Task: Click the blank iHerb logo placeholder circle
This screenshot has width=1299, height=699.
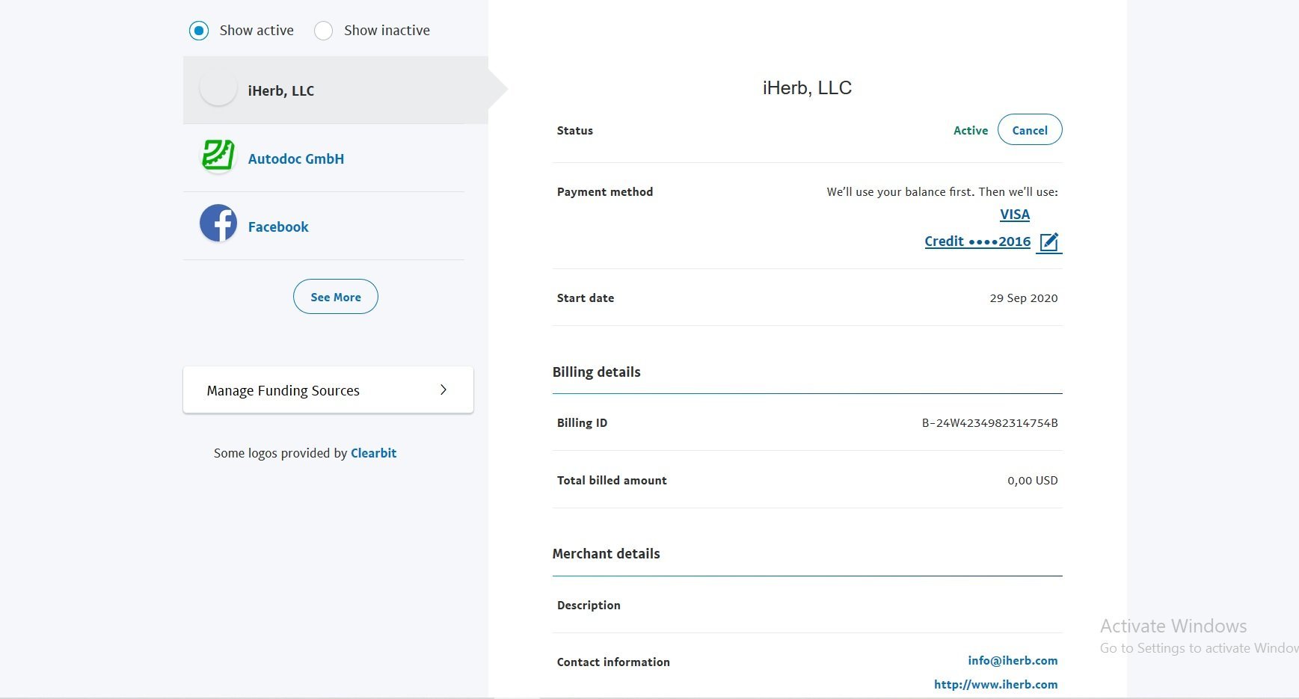Action: [x=218, y=90]
